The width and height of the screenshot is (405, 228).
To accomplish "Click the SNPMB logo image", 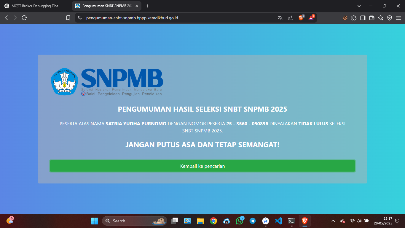I will click(x=107, y=82).
